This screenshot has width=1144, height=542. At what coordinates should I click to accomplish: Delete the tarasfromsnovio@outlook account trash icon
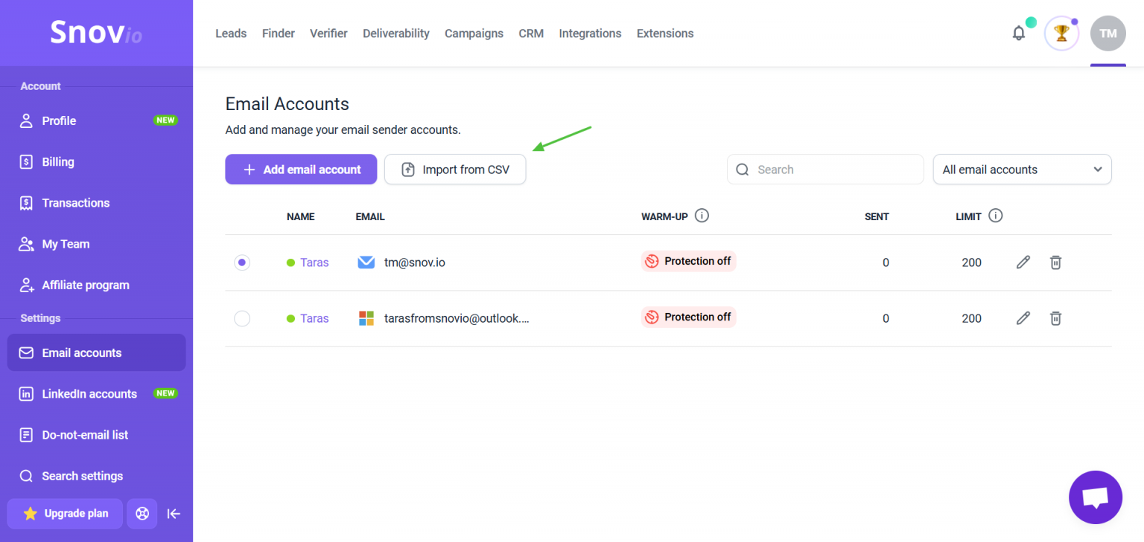point(1055,318)
